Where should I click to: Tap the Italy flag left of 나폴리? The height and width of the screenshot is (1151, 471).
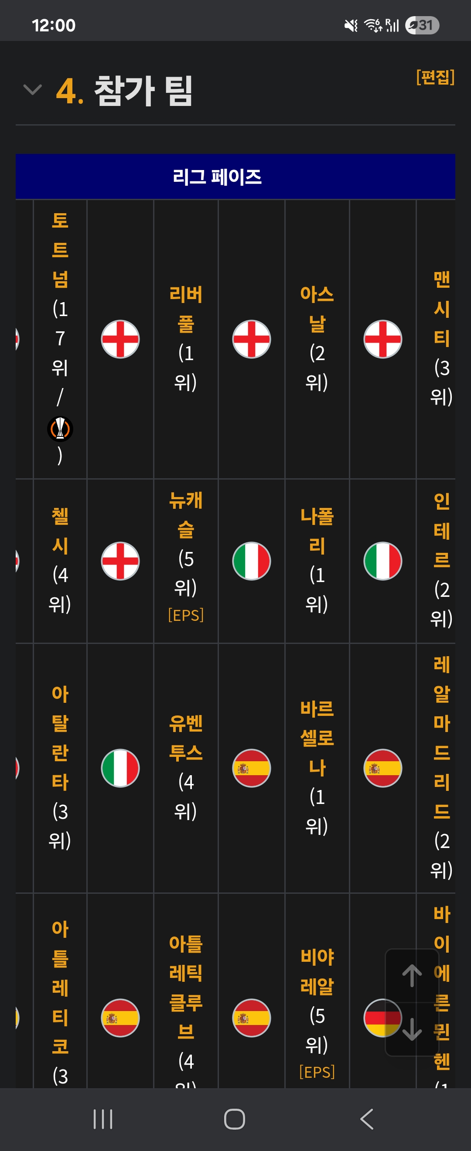pos(252,561)
